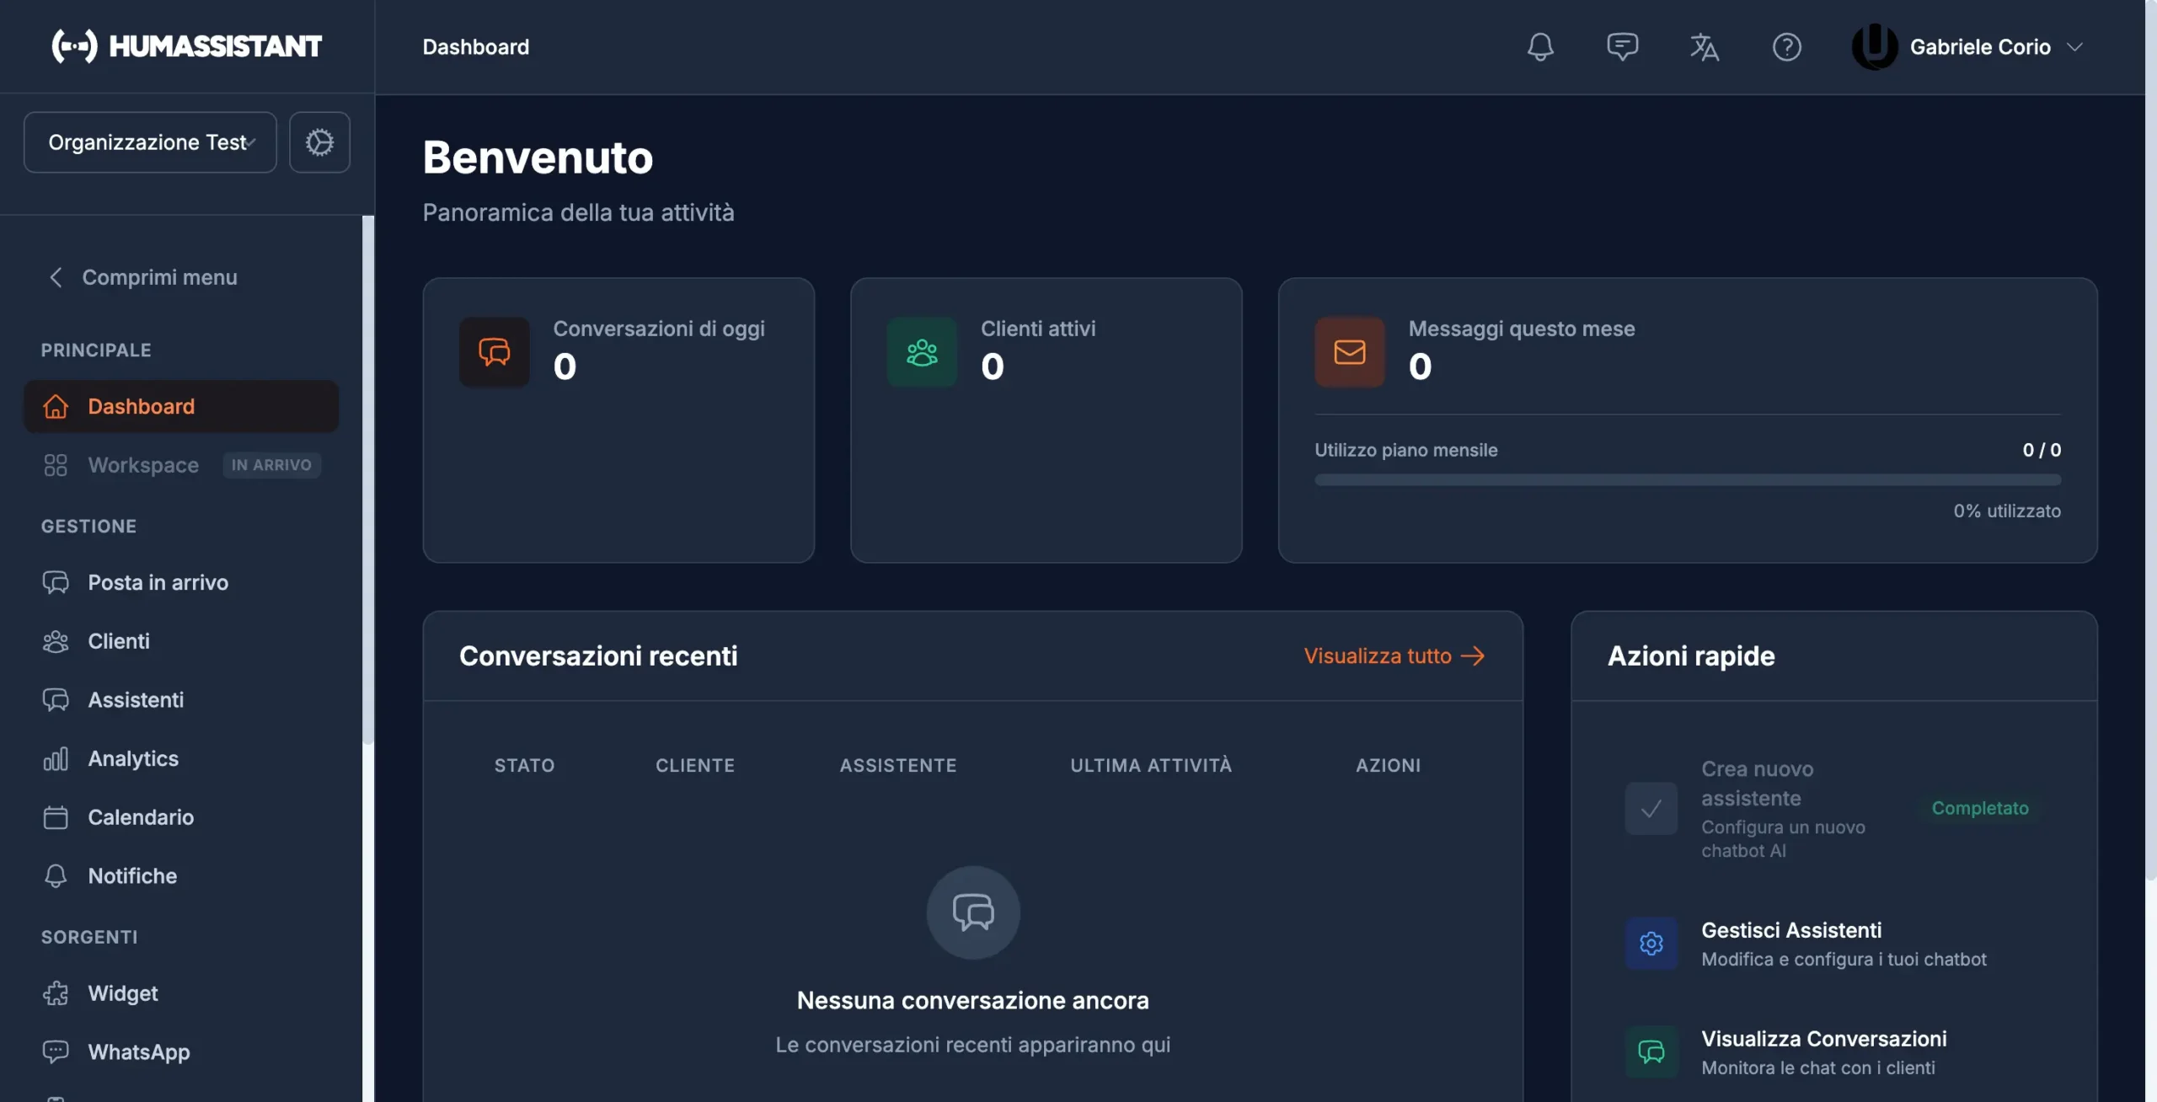Expand the Organizzazione Test dropdown
This screenshot has width=2157, height=1102.
150,142
